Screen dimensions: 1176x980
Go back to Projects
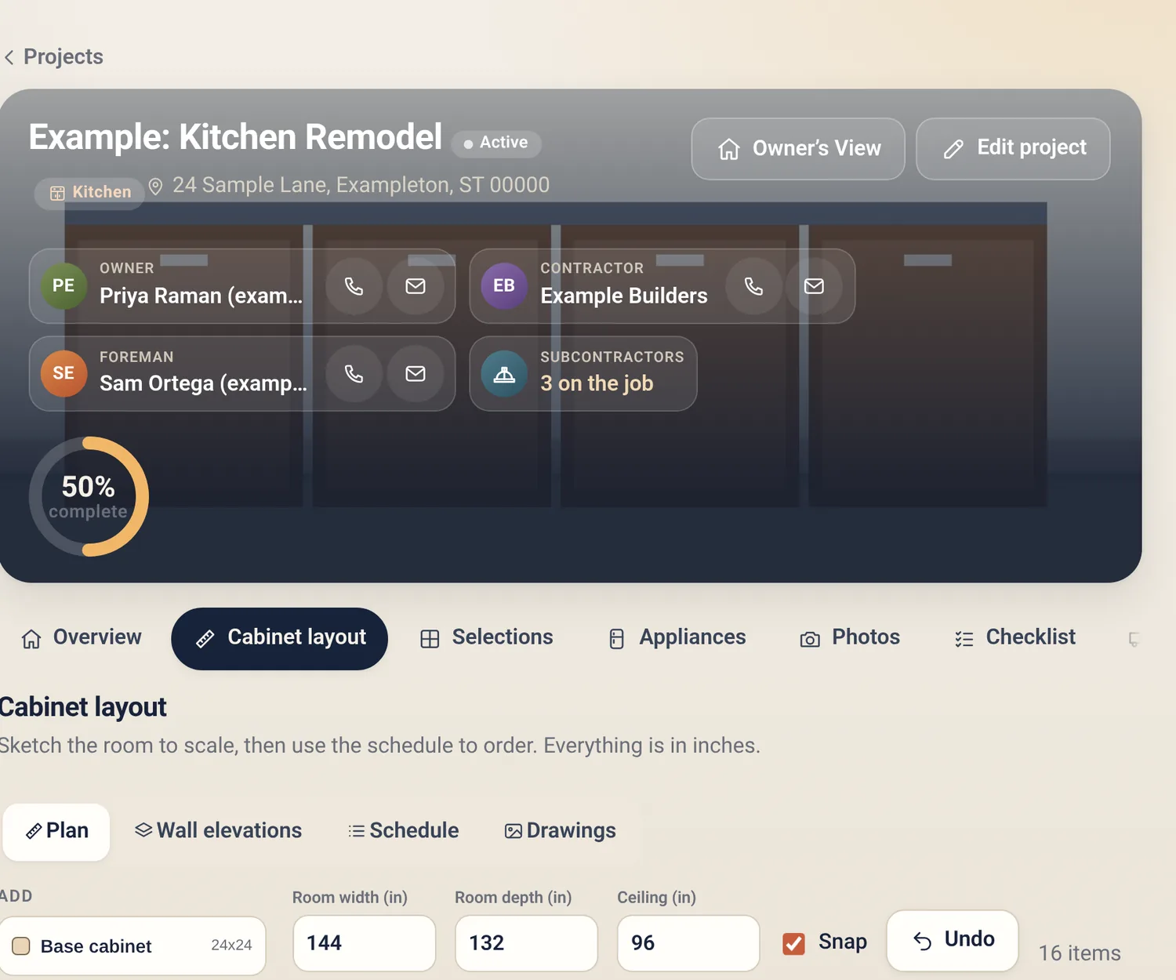53,57
